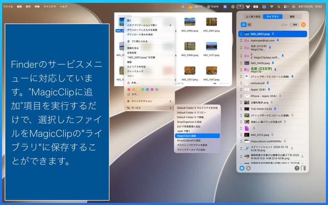Choose 情報を見る in context menu
Screen dimensions: 328x205
tap(149, 48)
